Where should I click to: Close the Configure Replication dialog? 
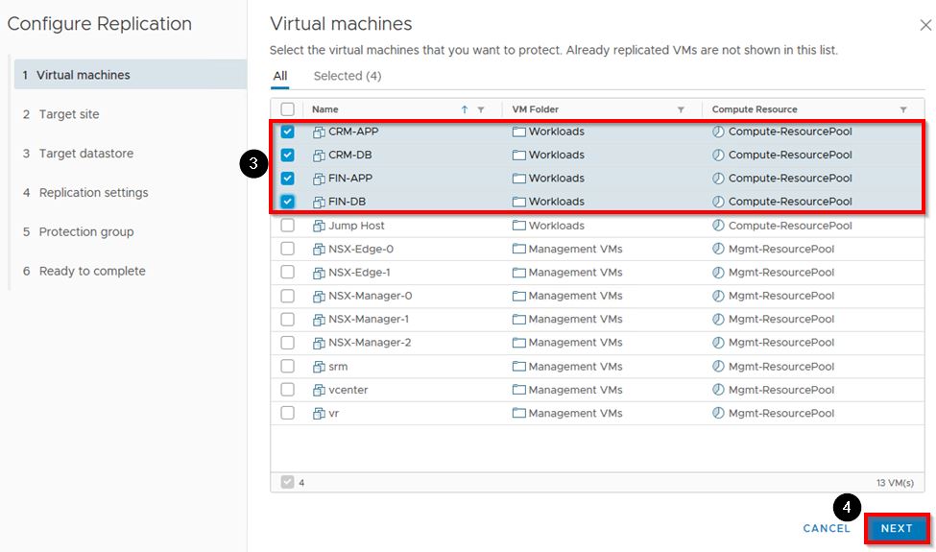pyautogui.click(x=924, y=26)
